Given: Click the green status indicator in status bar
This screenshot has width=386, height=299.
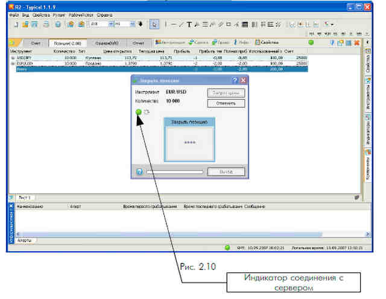Looking at the screenshot, I should [x=227, y=248].
